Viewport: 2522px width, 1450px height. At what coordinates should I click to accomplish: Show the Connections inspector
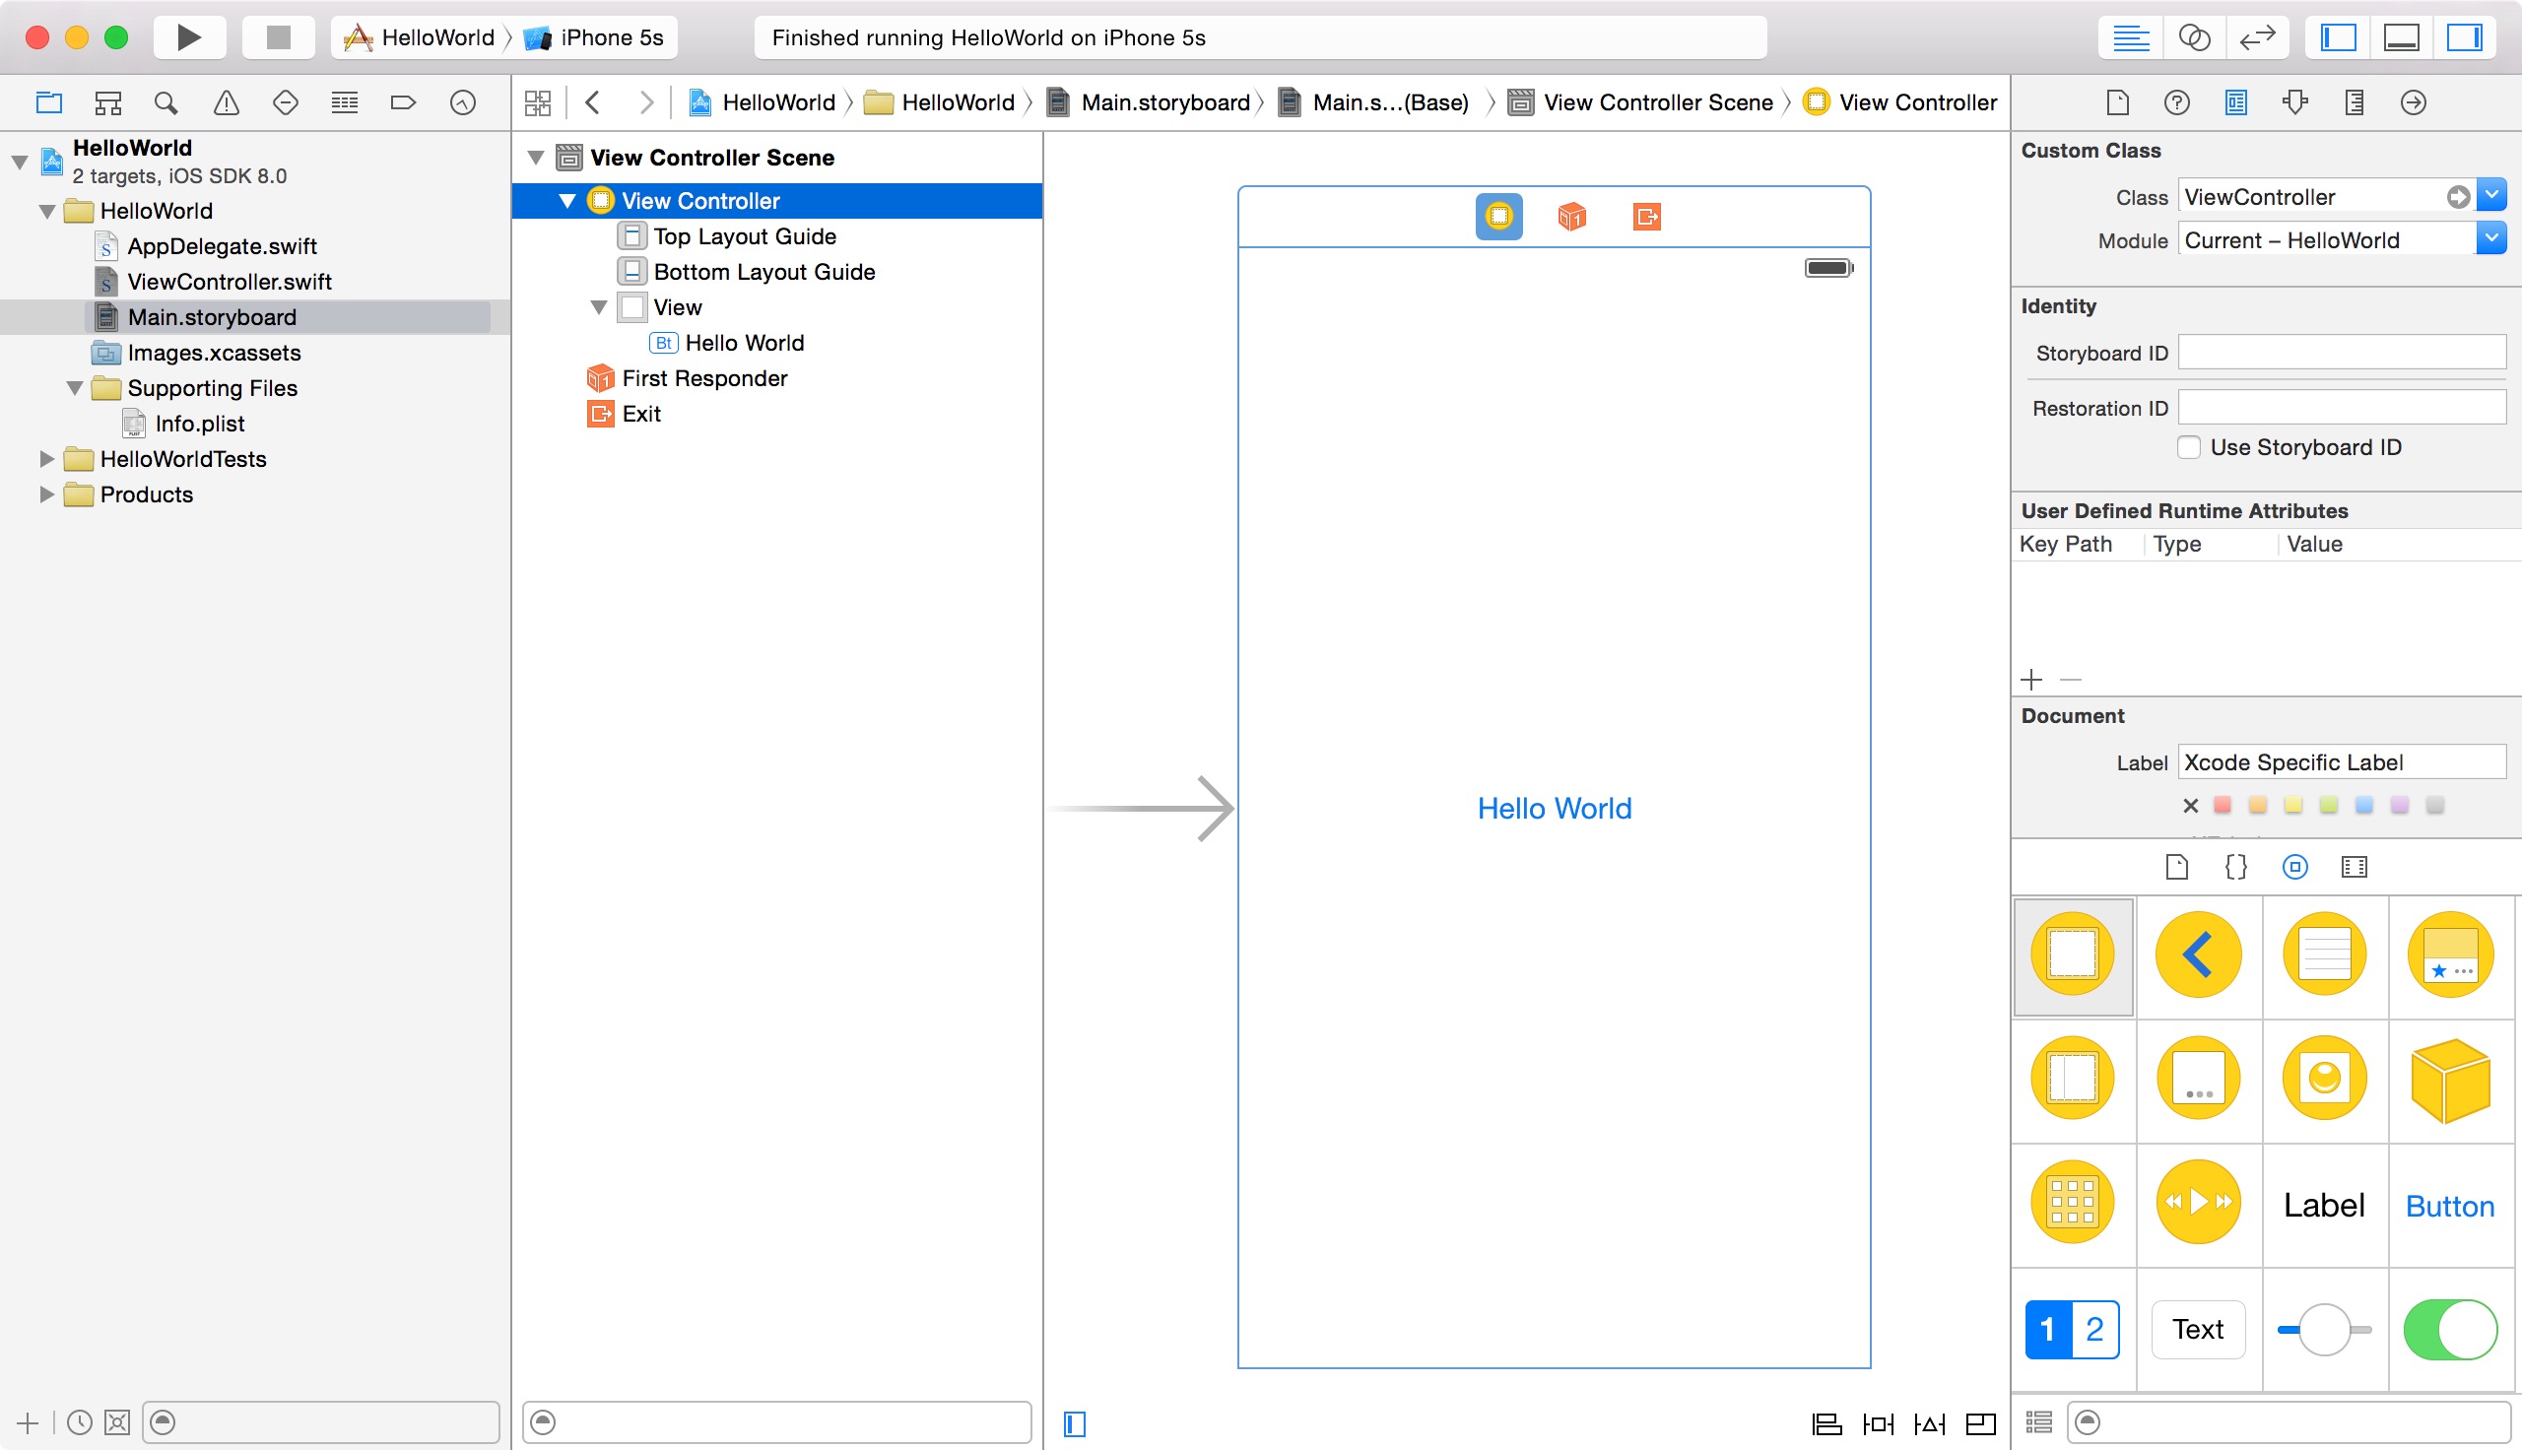2414,102
